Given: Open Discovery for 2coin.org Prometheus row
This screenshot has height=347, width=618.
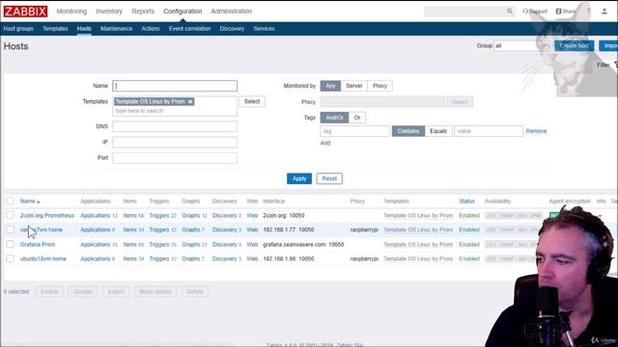Looking at the screenshot, I should pos(225,216).
